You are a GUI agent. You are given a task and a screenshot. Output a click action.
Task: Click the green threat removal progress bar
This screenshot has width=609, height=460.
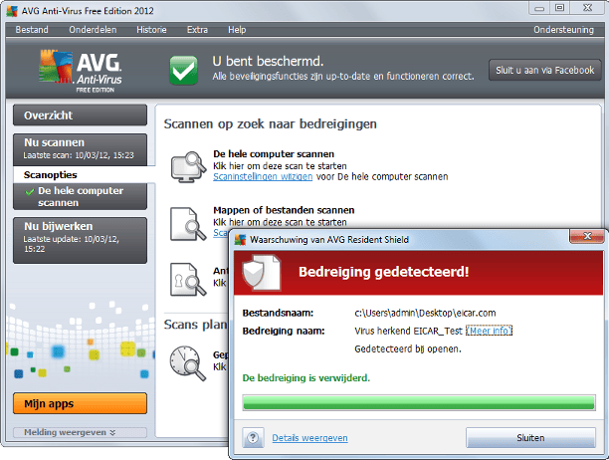[x=419, y=402]
